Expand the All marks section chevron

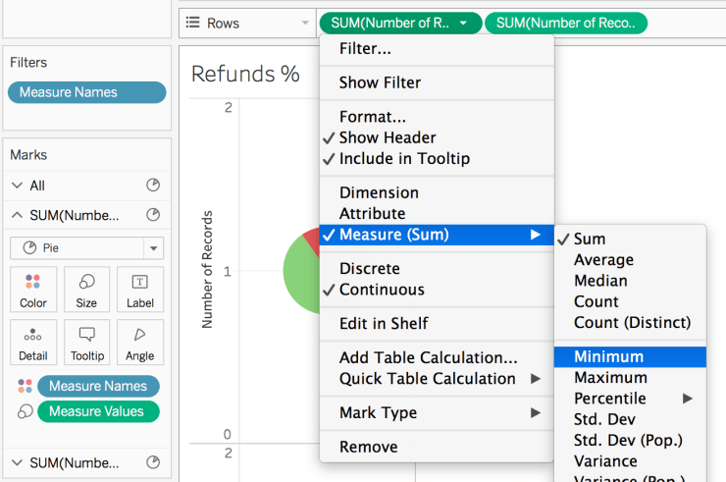pyautogui.click(x=17, y=186)
